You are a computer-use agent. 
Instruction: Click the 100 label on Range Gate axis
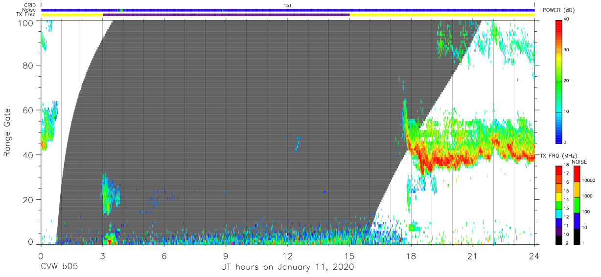pyautogui.click(x=26, y=22)
